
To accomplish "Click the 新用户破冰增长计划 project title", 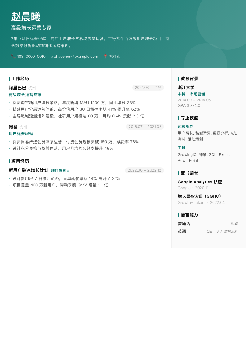I will click(29, 170).
